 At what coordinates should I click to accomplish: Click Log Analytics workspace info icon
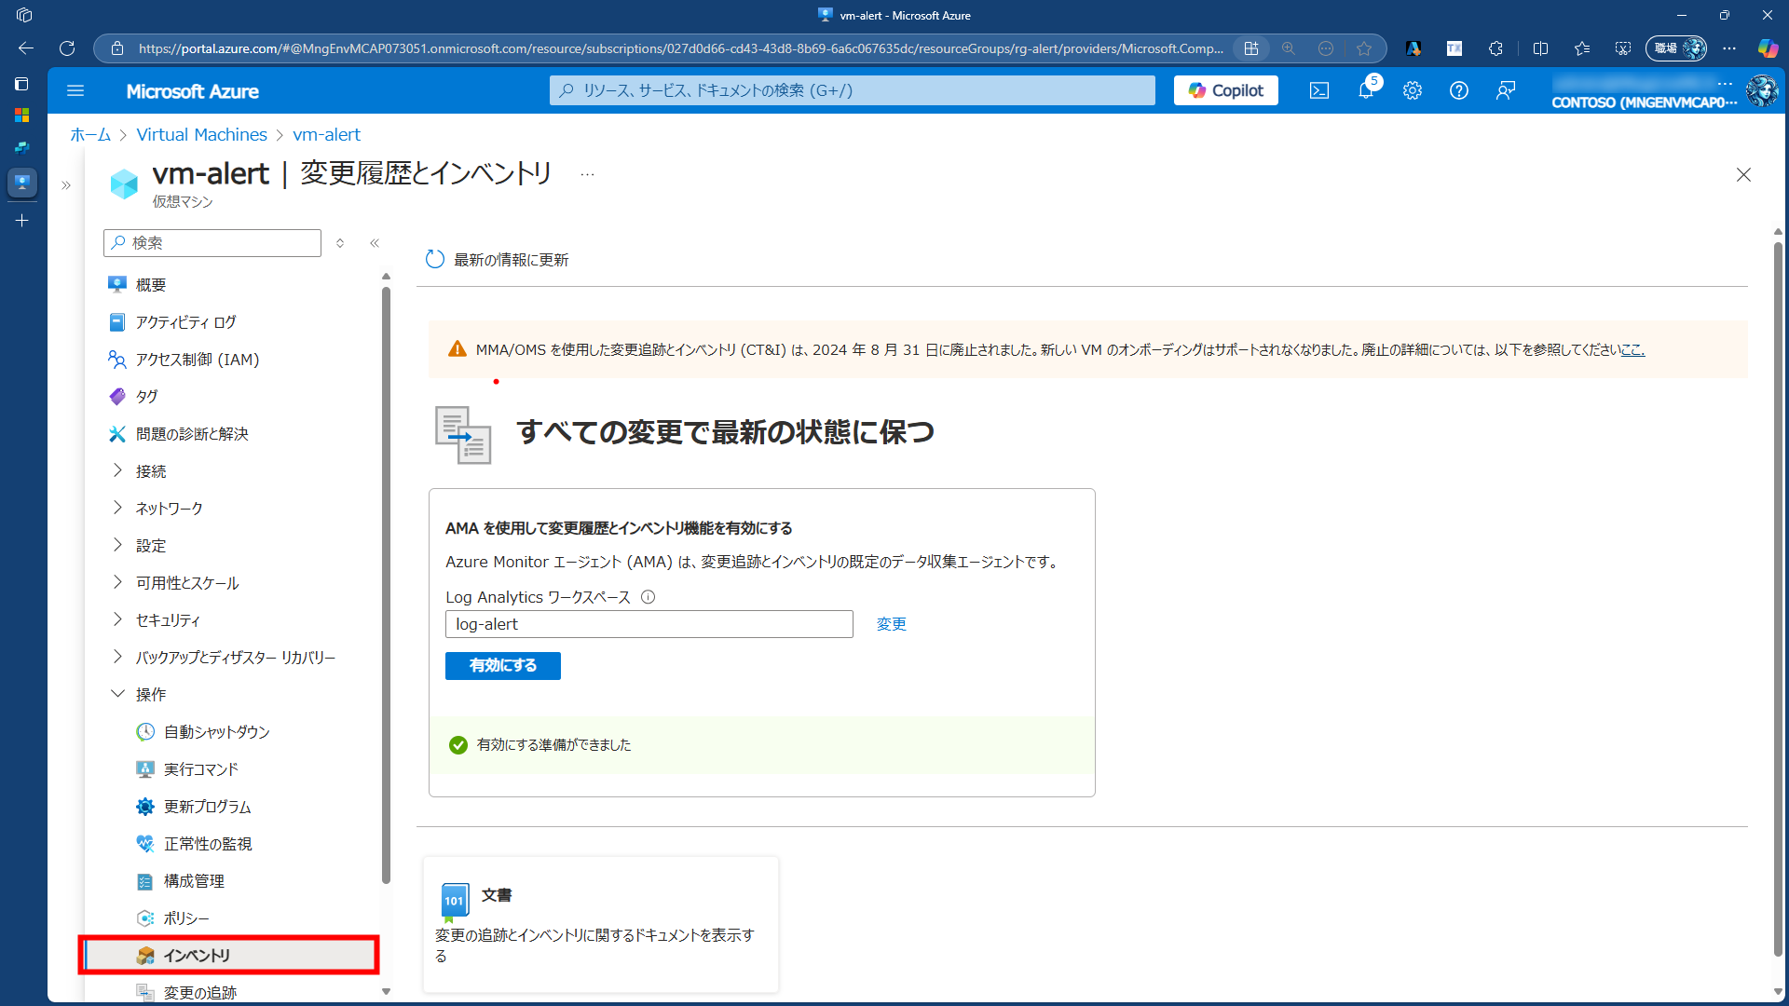click(649, 597)
